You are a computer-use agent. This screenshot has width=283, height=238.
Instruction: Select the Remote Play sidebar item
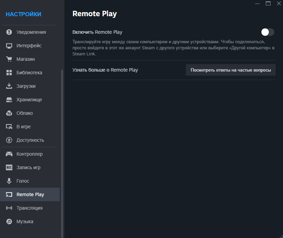pyautogui.click(x=30, y=194)
